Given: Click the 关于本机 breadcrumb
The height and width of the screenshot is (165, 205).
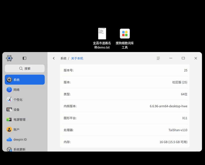Looking at the screenshot, I should coord(77,58).
